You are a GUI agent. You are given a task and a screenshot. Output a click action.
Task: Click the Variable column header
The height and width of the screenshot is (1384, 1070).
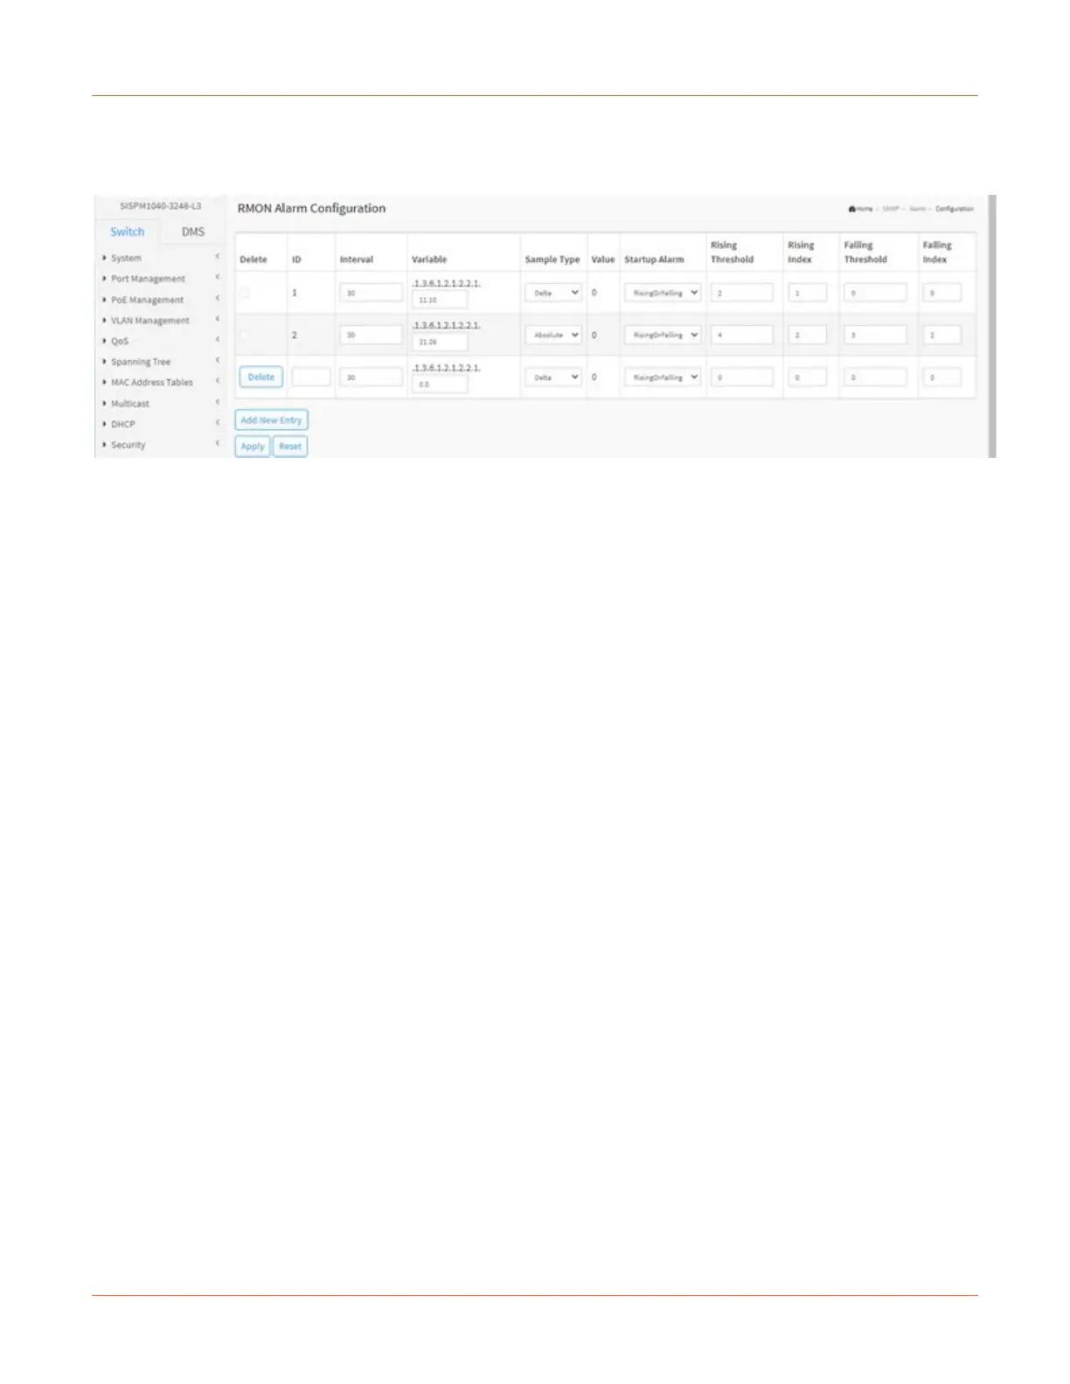[x=429, y=259]
